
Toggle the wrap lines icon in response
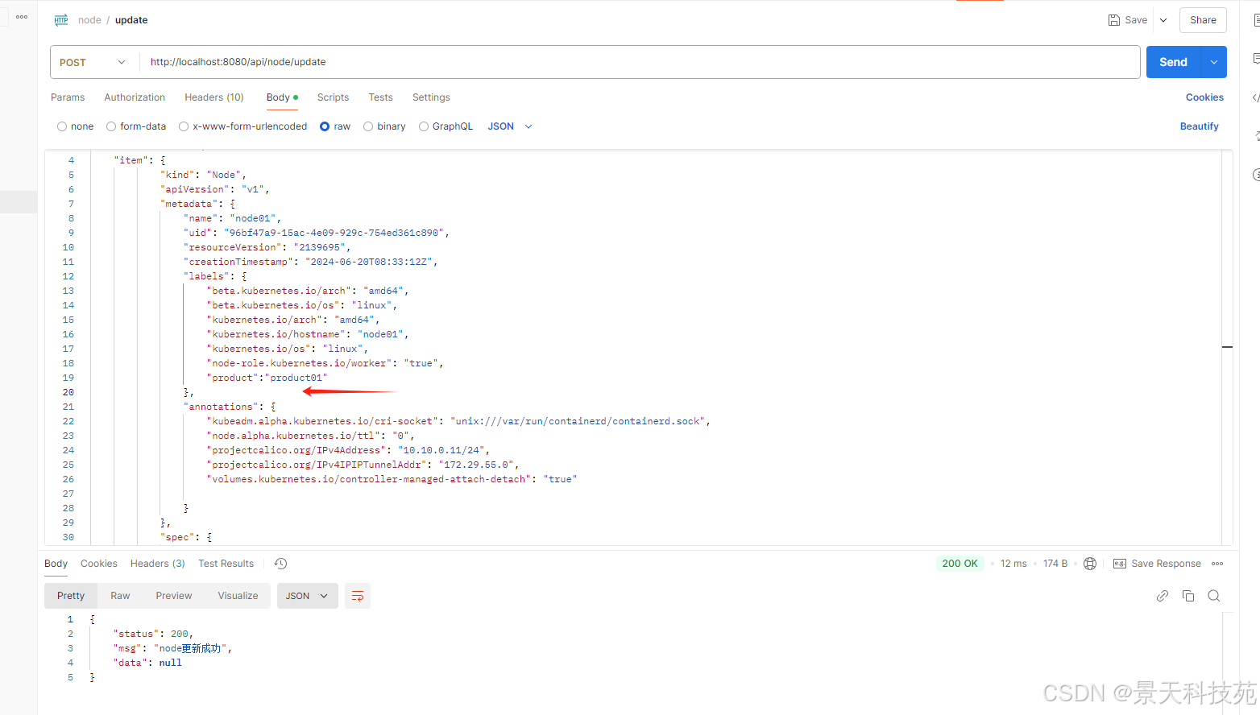tap(358, 596)
